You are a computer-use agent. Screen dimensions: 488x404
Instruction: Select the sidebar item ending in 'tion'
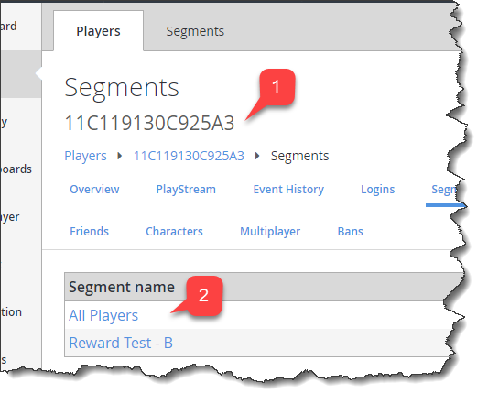coord(11,311)
